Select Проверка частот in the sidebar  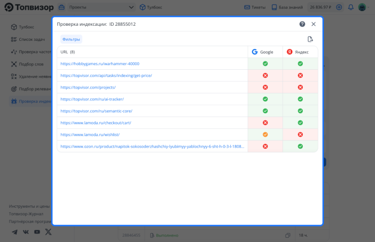click(31, 52)
